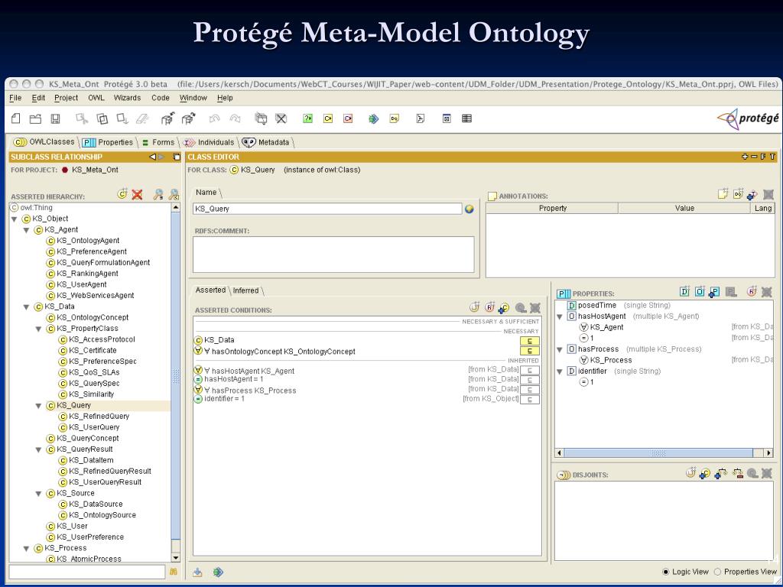Screen dimensions: 783x587
Task: Switch to the Individuals tab
Action: coord(210,142)
